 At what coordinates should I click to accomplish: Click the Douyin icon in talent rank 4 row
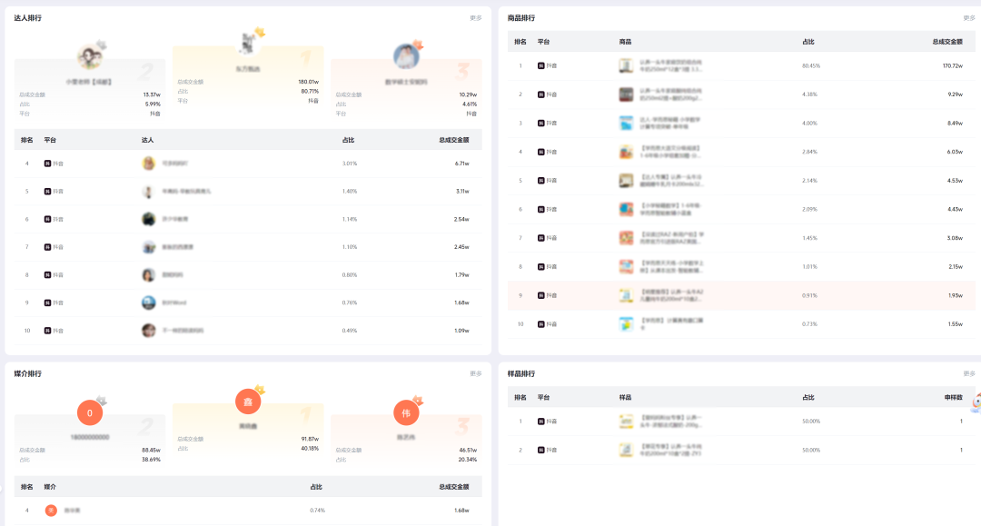coord(48,164)
